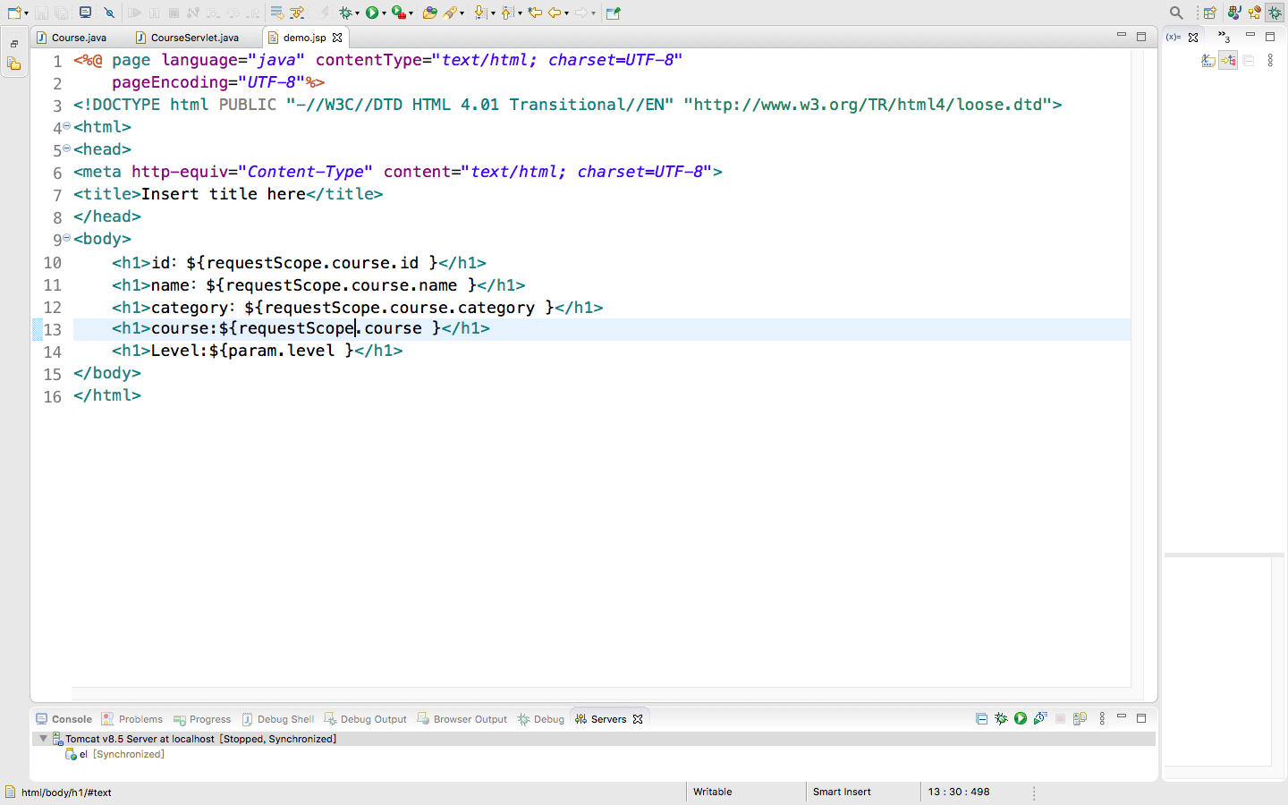Click the Open Console monitor icon in toolbar
Viewport: 1288px width, 805px height.
tap(85, 13)
